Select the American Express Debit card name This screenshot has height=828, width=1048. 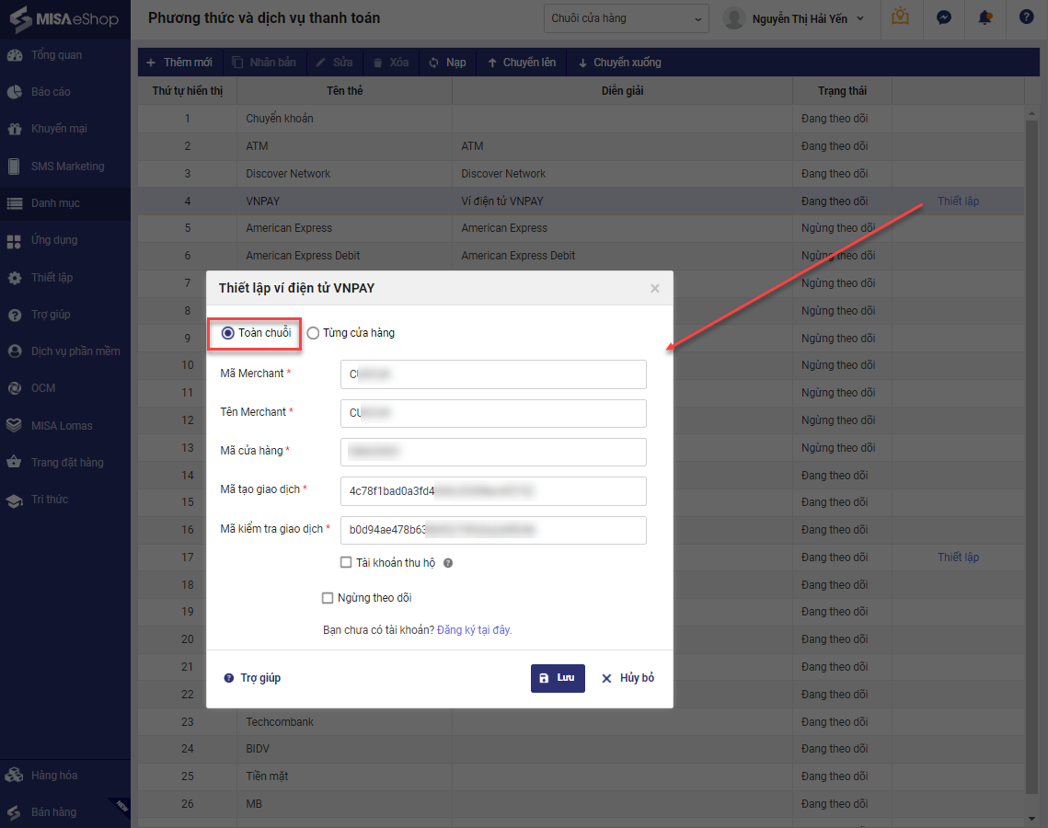[x=303, y=256]
